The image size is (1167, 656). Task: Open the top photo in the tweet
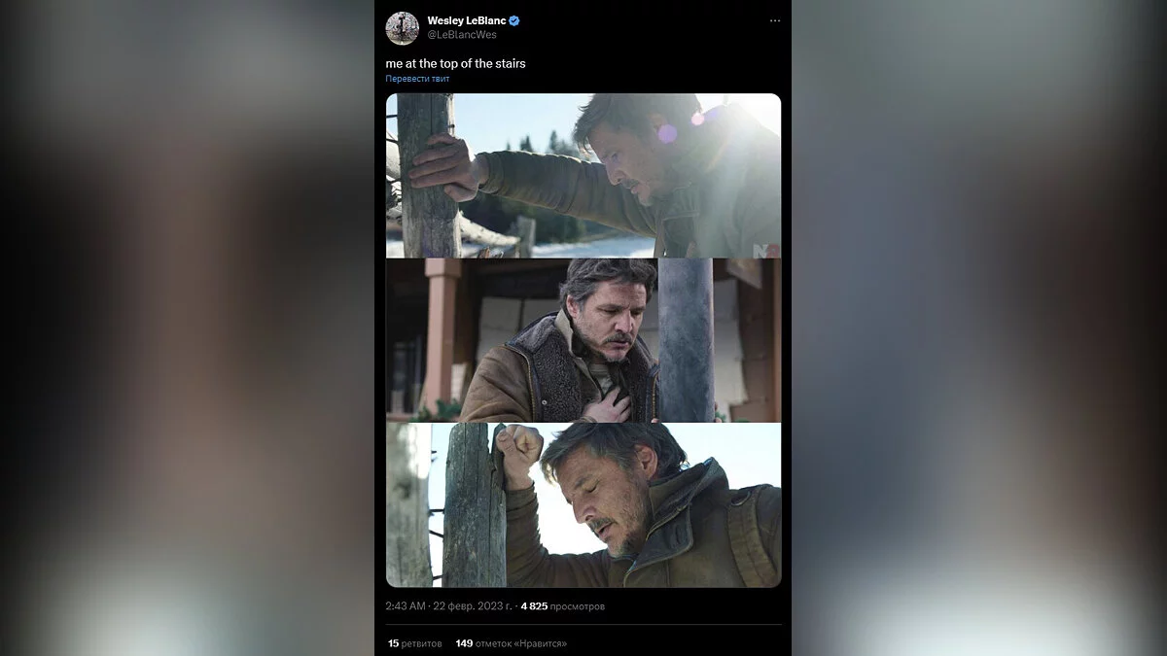(x=583, y=175)
